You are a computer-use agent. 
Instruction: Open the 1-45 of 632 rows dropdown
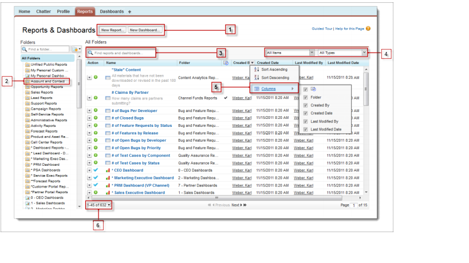tap(98, 205)
